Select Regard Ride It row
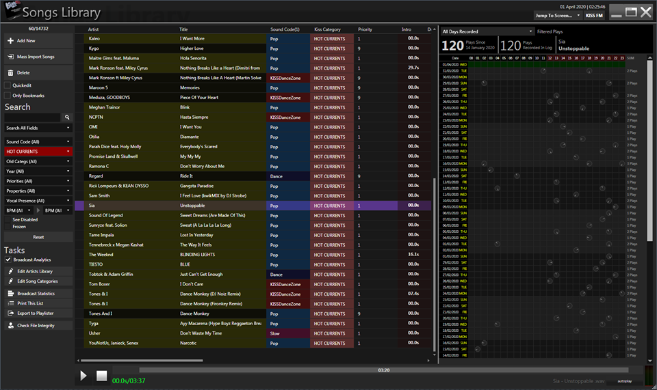Viewport: 657px width, 390px height. click(x=253, y=176)
